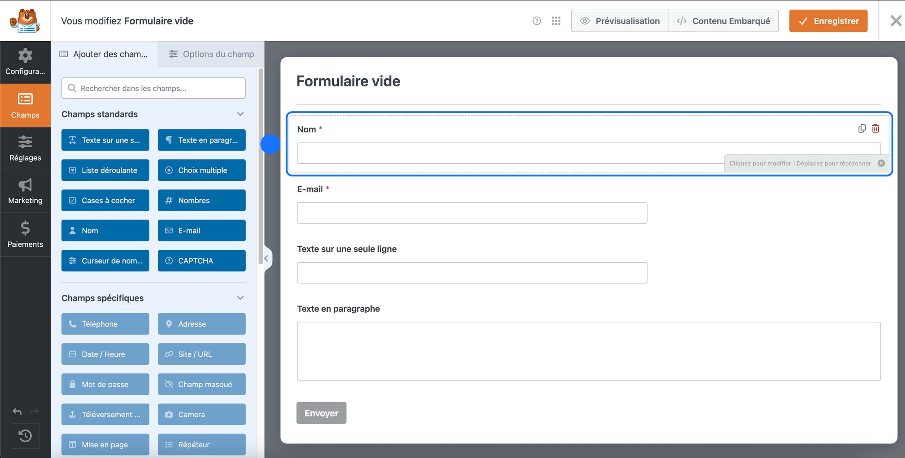Collapse the Champs spécifiques section
Viewport: 905px width, 458px height.
(x=240, y=298)
